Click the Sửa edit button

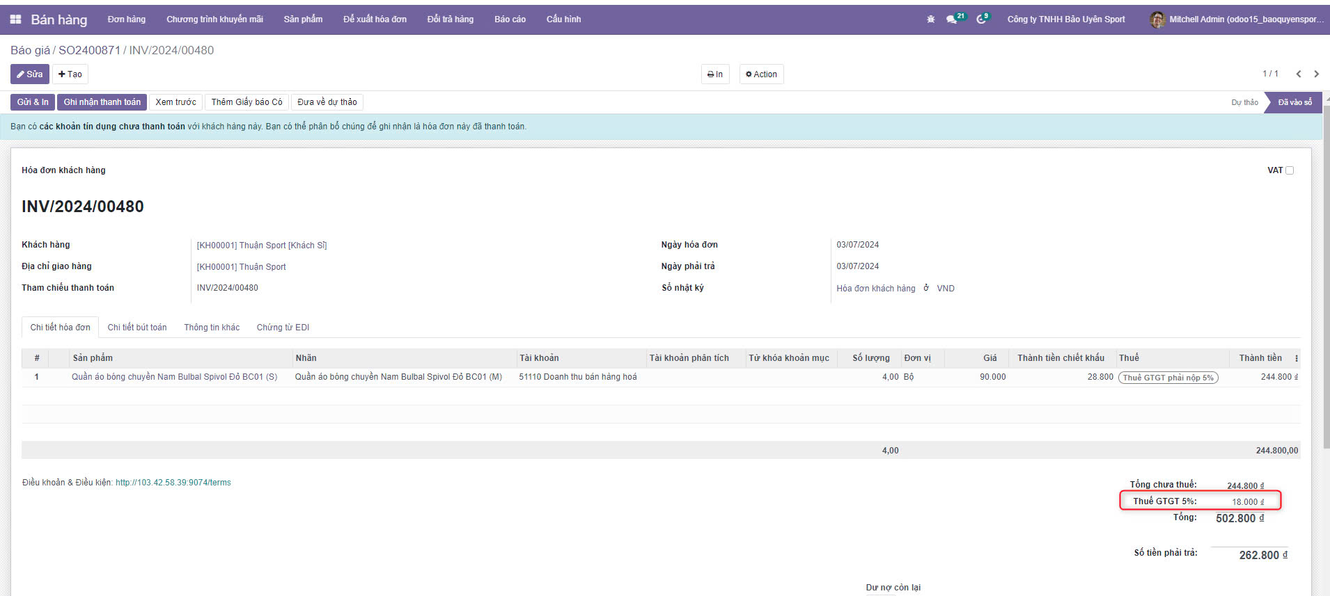pyautogui.click(x=30, y=74)
